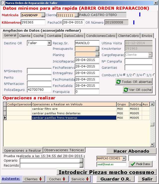159x184 pixels.
Task: Click the Asistente link
Action: [11, 179]
